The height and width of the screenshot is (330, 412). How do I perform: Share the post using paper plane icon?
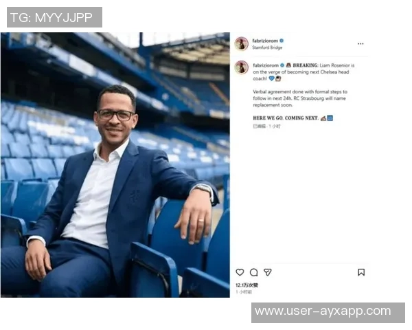(x=268, y=272)
